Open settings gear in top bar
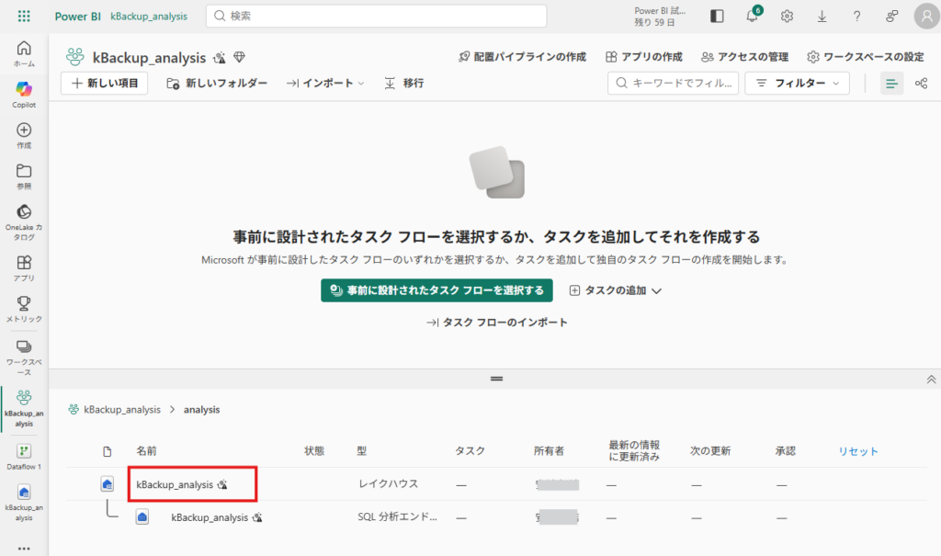The height and width of the screenshot is (556, 941). click(x=787, y=16)
